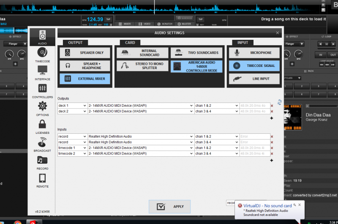This screenshot has height=224, width=338.
Task: Switch to the Mixer panel tab
Action: tap(125, 24)
